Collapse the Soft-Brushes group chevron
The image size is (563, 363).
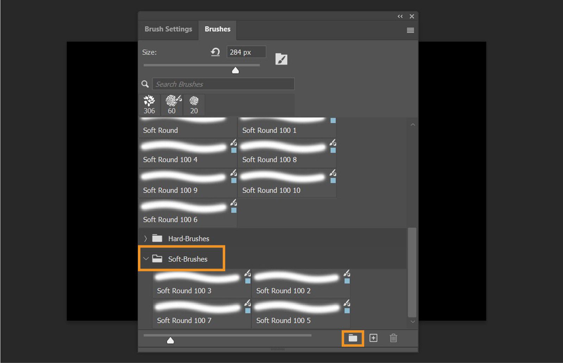click(x=146, y=259)
